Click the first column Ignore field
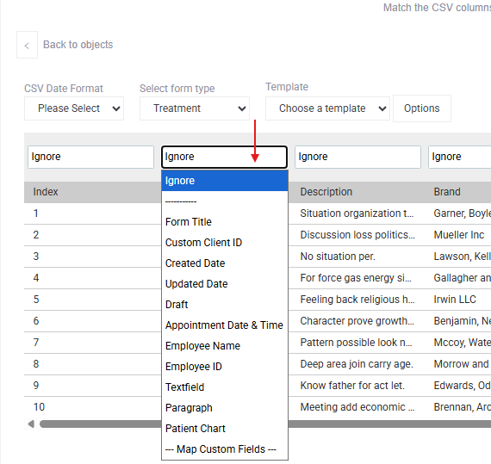Image resolution: width=491 pixels, height=464 pixels. coord(90,157)
